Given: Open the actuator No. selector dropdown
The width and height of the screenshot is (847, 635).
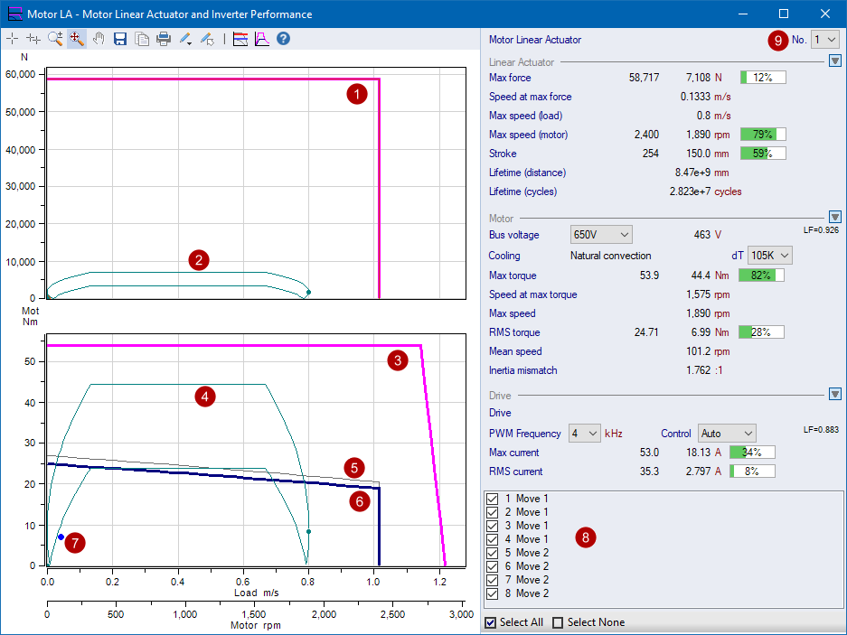Looking at the screenshot, I should point(825,40).
